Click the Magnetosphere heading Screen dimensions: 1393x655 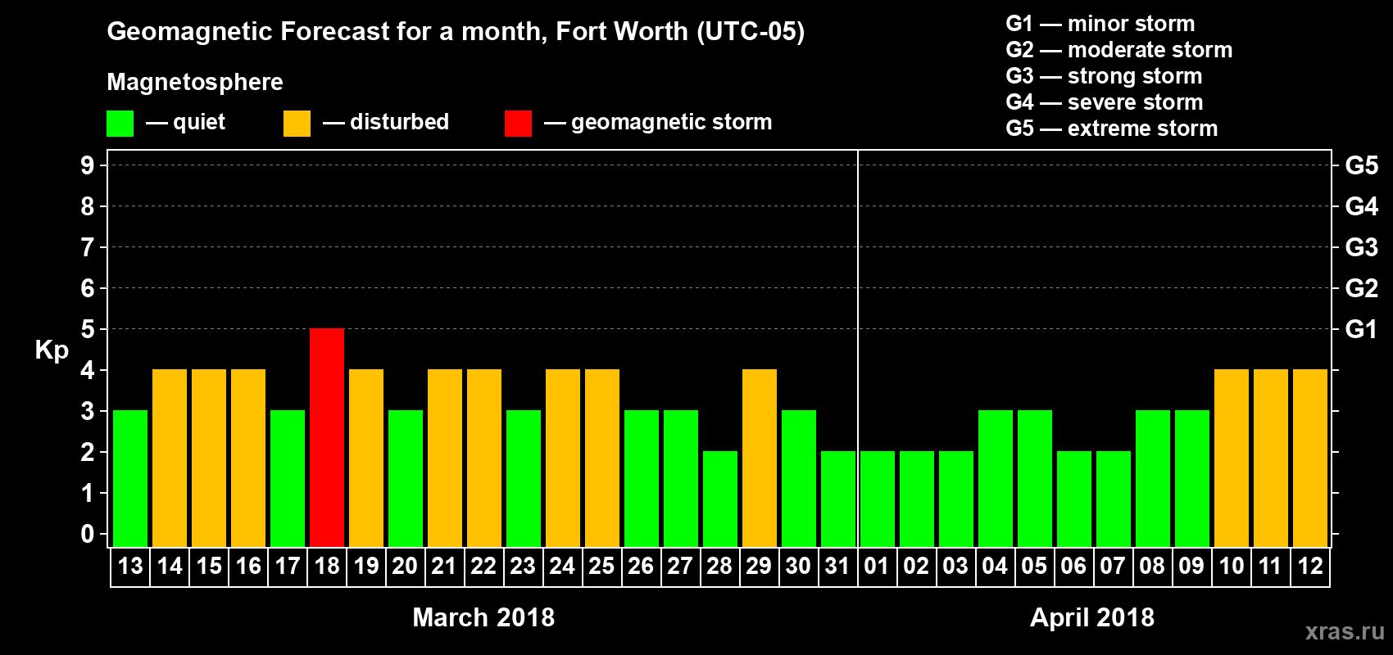[x=195, y=83]
